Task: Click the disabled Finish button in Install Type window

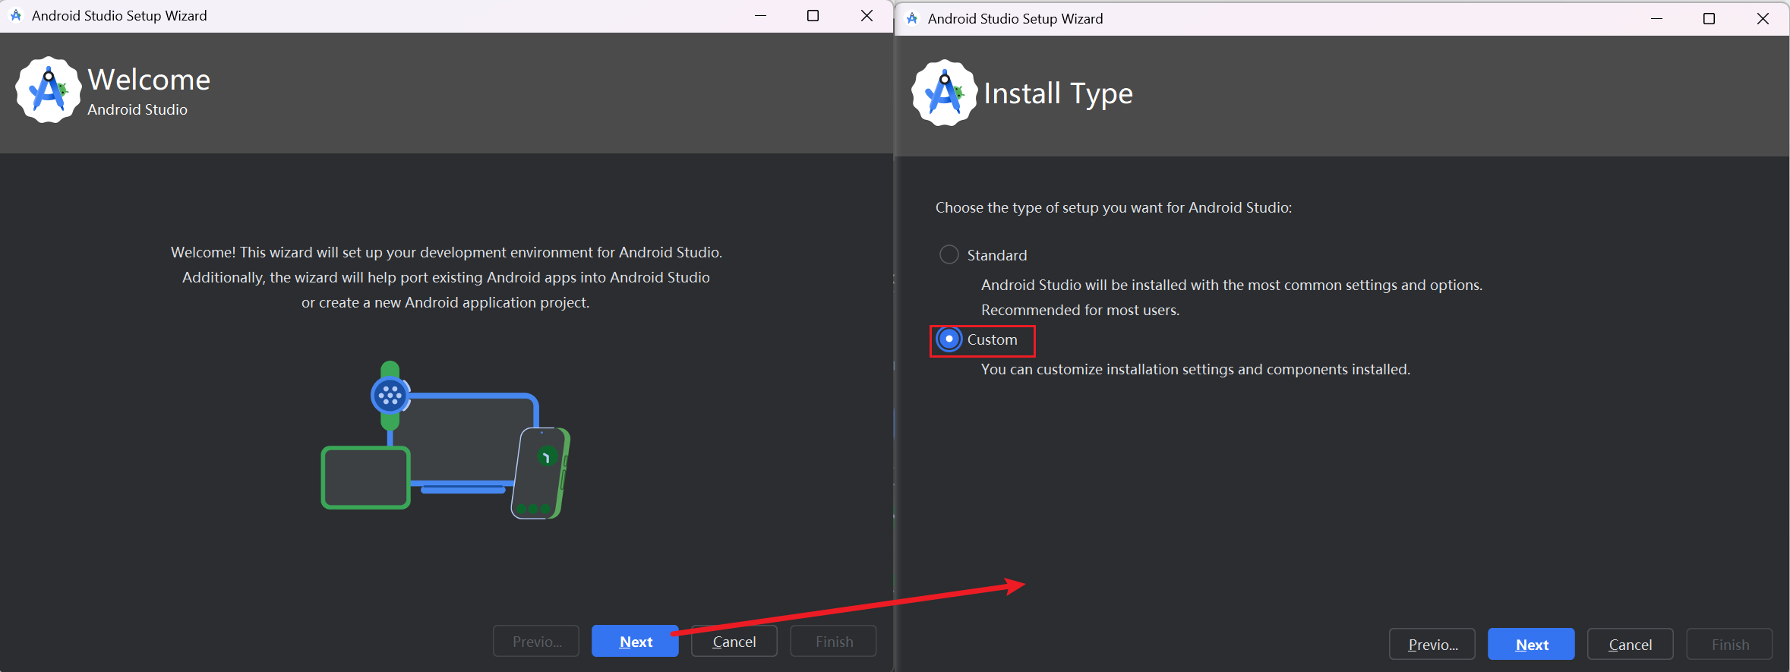Action: 1729,645
